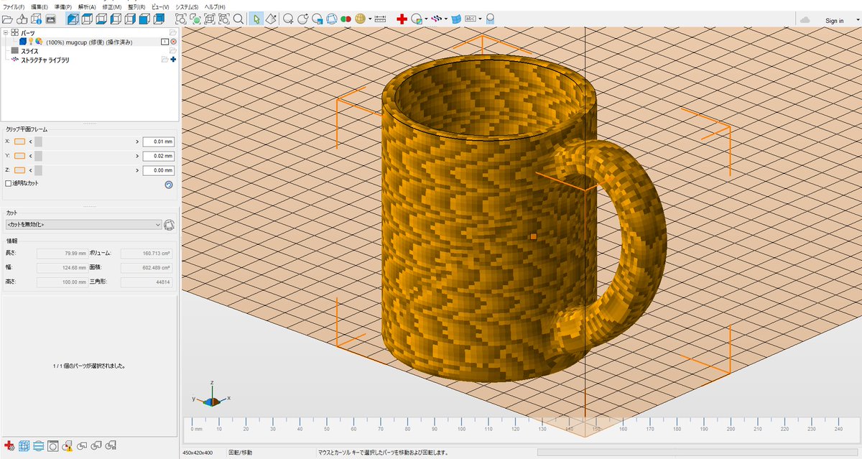The height and width of the screenshot is (459, 862).
Task: Open the カットを無効化 dropdown
Action: 83,225
